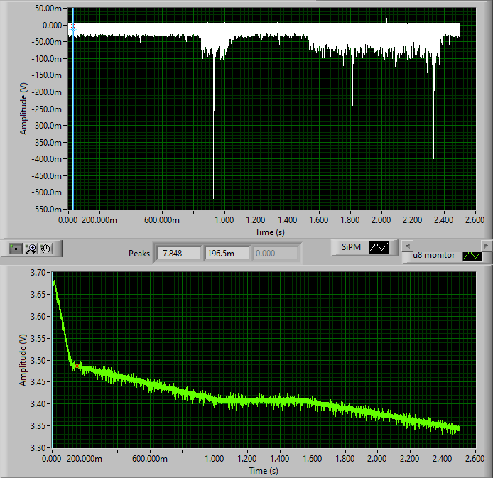Open the SiPM plot line style icon
Screen dimensions: 493x478
tap(379, 247)
